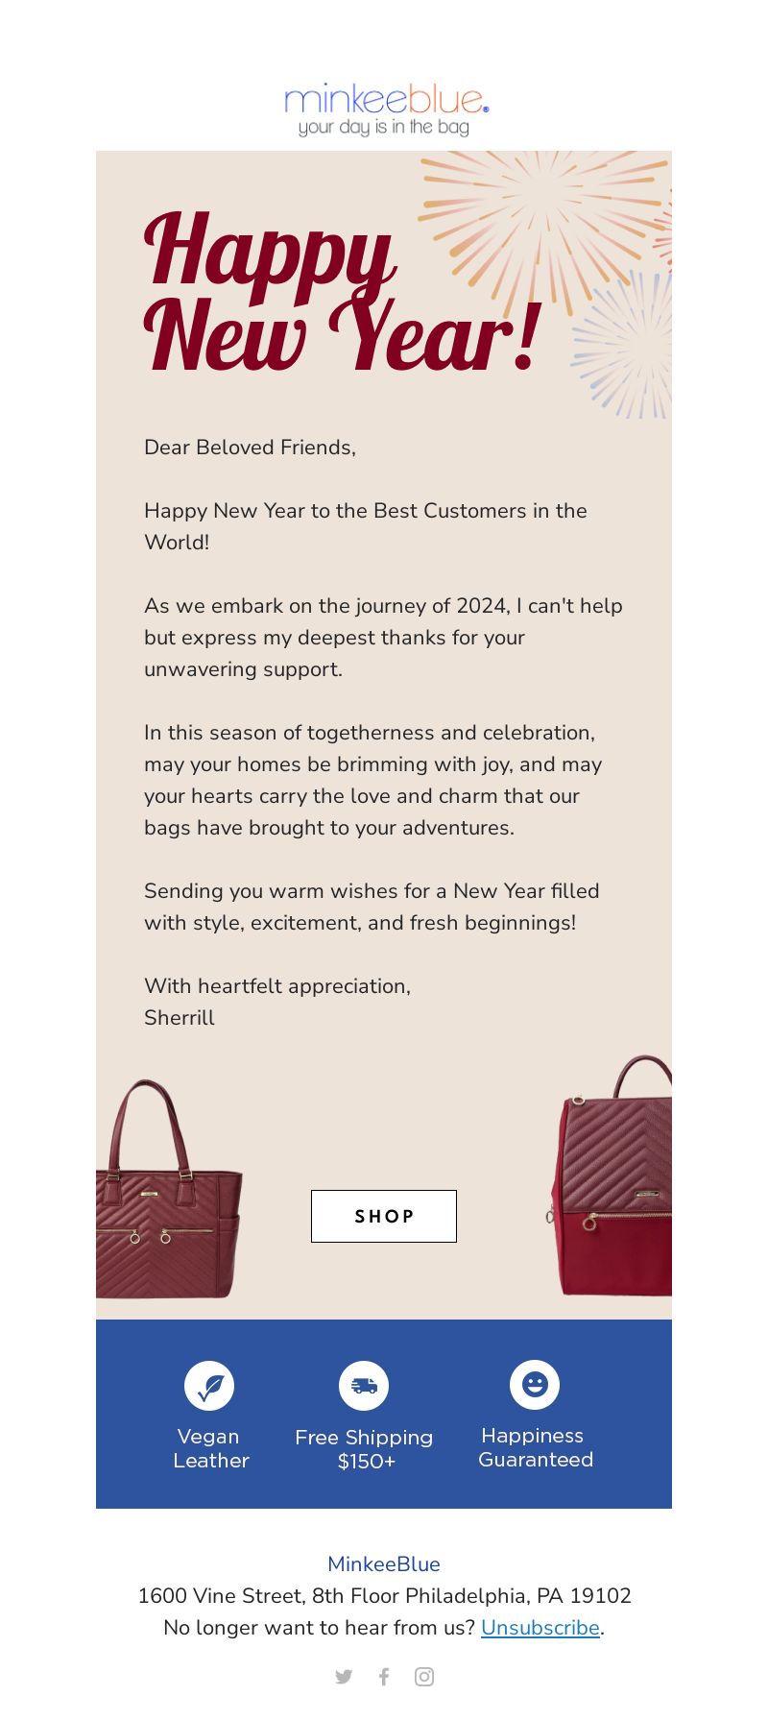This screenshot has width=768, height=1720.
Task: Click the Happiness Guaranteed smiley icon
Action: point(535,1385)
